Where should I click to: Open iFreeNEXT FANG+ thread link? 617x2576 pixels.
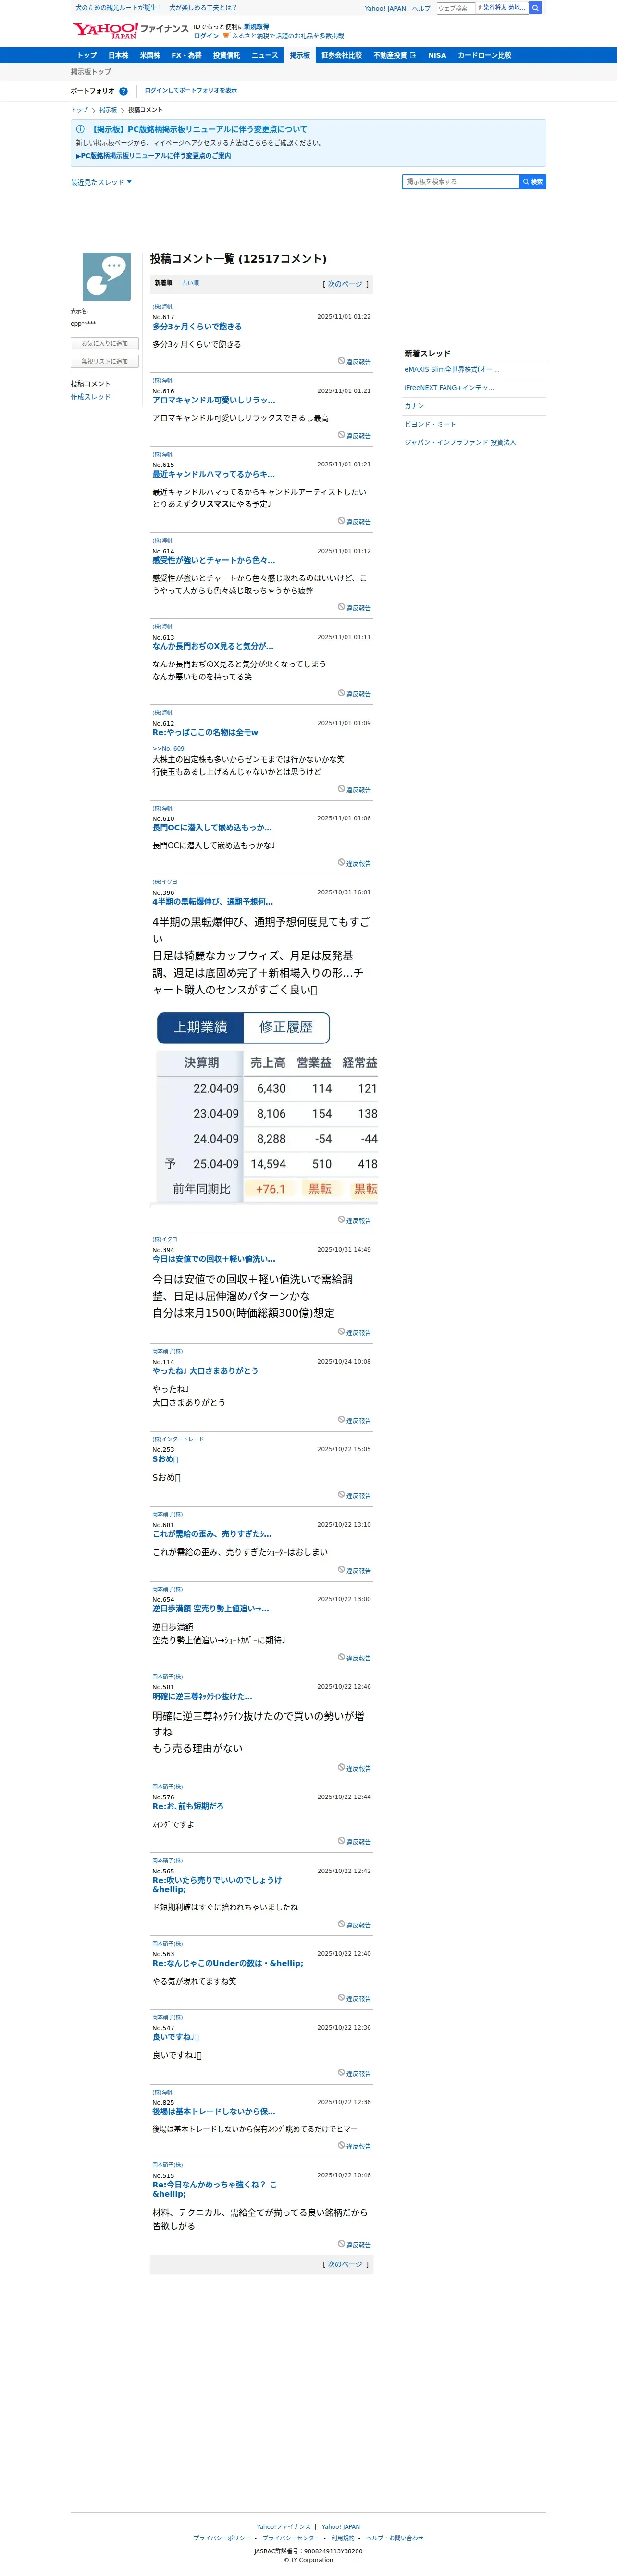coord(449,388)
